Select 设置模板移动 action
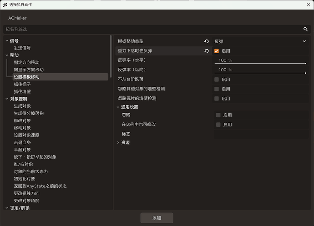The image size is (314, 226). [x=60, y=77]
